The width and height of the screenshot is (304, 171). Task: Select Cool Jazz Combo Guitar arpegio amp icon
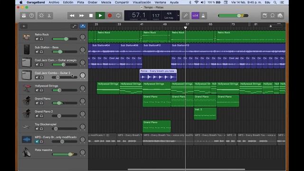tap(27, 62)
